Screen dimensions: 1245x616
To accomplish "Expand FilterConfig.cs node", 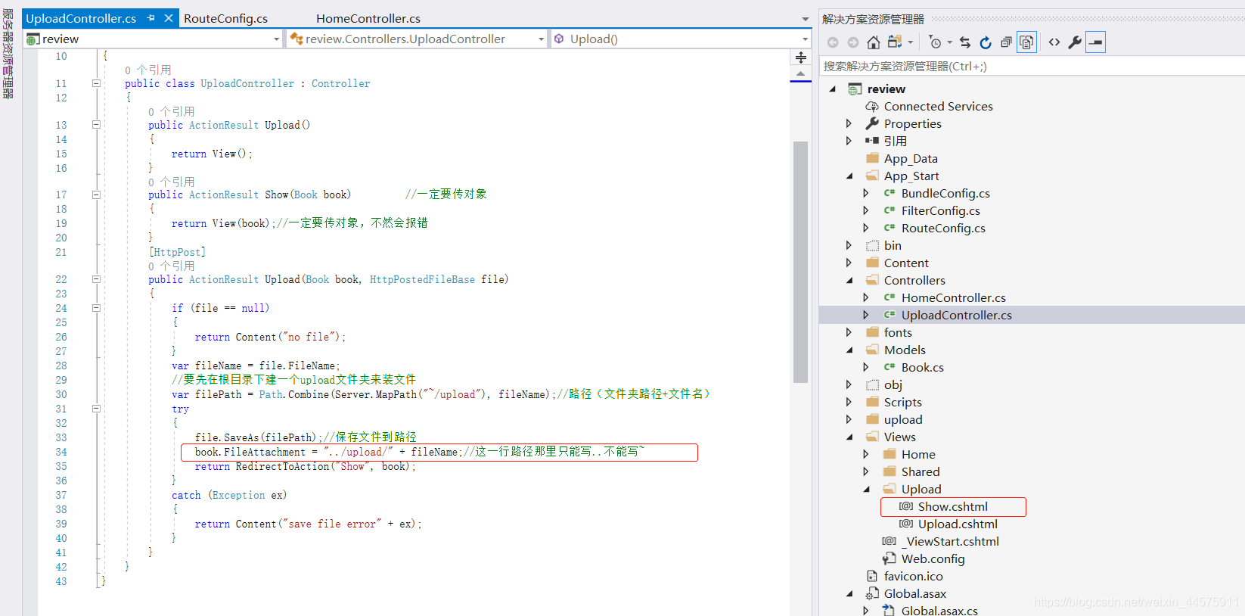I will click(866, 211).
